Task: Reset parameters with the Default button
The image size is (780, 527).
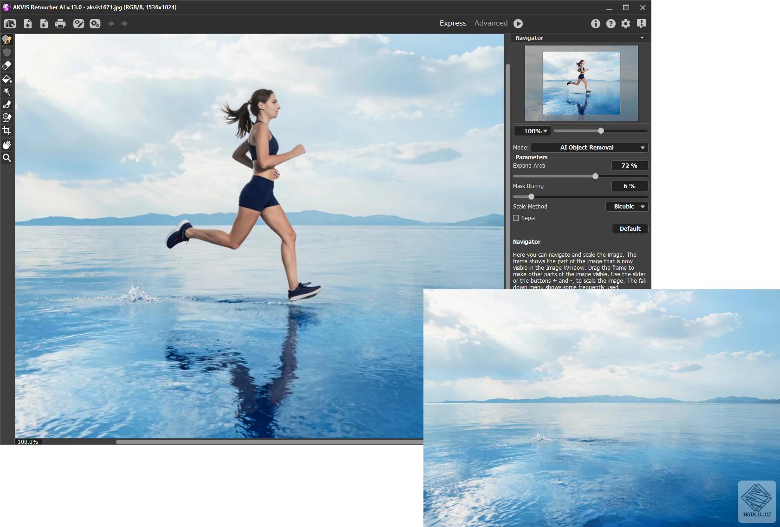Action: point(630,228)
